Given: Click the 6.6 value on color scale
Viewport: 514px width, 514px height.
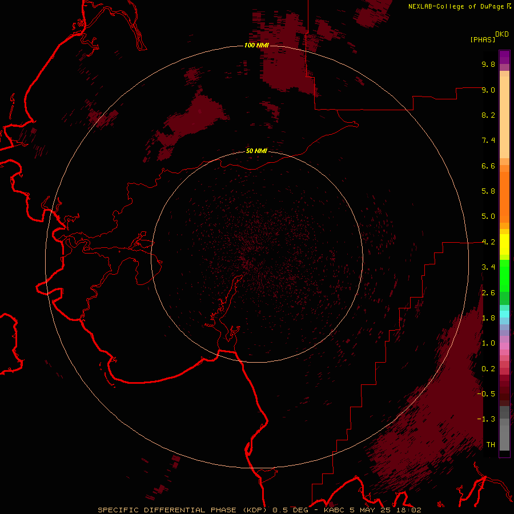Looking at the screenshot, I should (488, 166).
